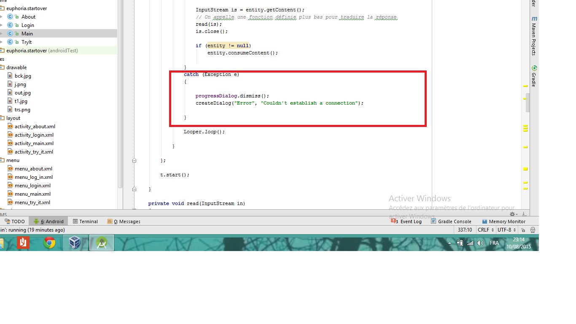Click the menu_try_it.xml file icon
Screen dimensions: 576x324
tap(11, 202)
